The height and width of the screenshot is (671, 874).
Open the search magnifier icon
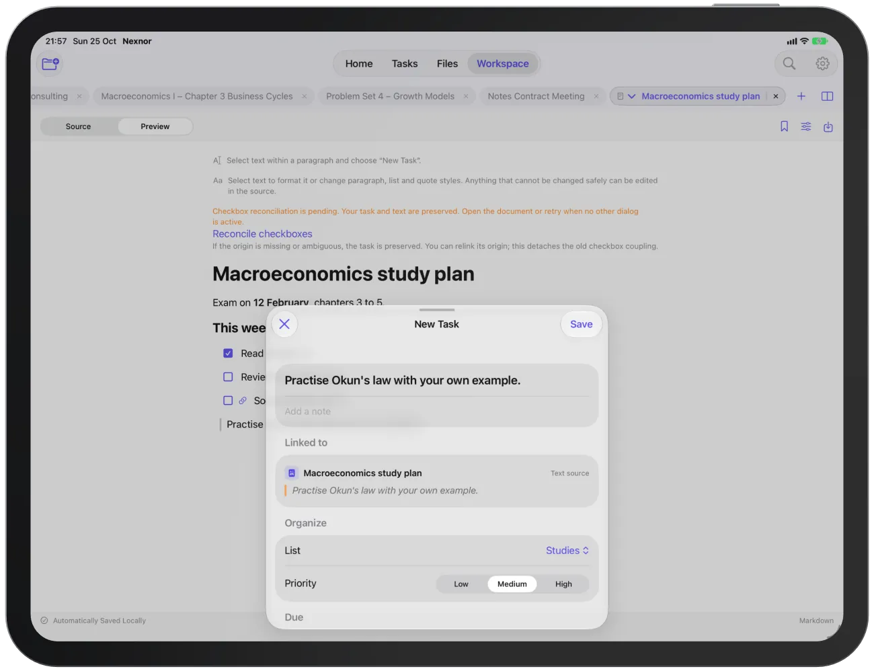pos(789,64)
